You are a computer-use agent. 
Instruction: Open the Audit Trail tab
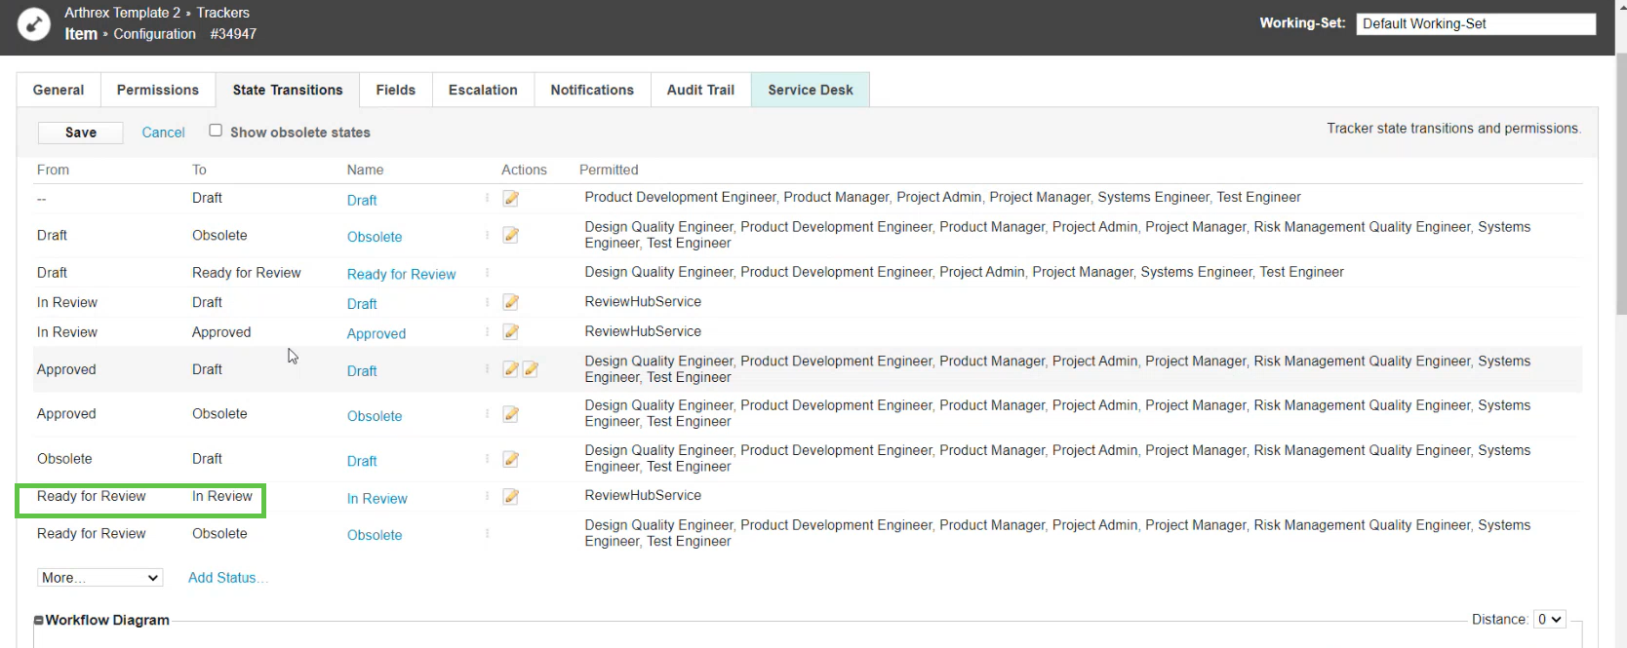tap(700, 90)
